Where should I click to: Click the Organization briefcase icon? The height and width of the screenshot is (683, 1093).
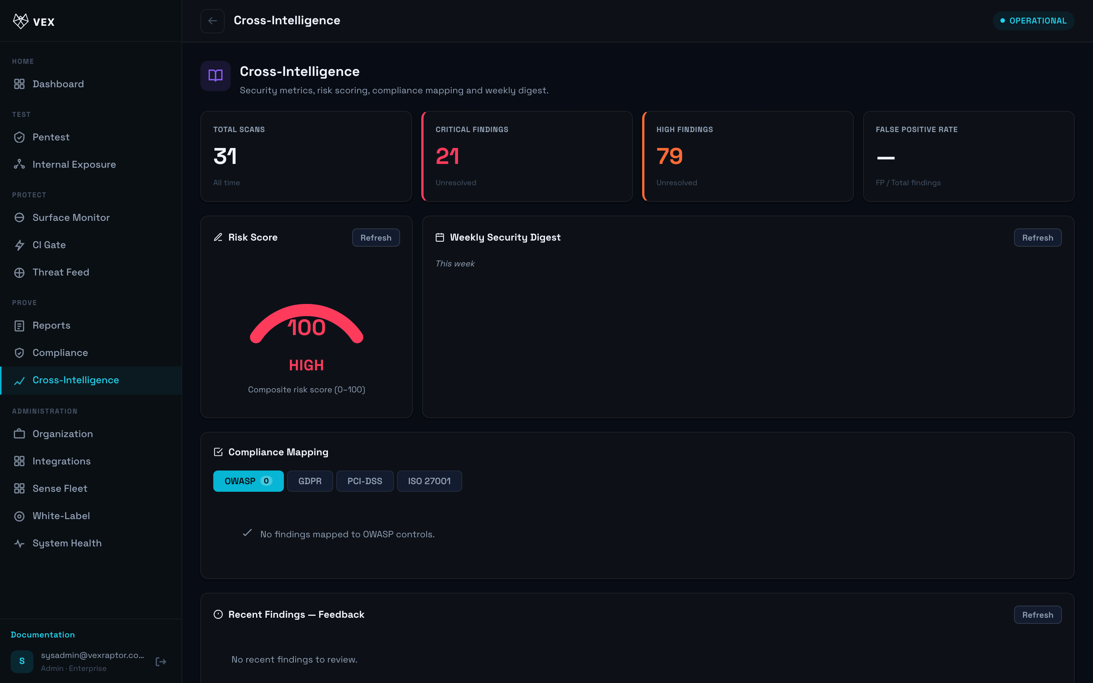pos(19,434)
